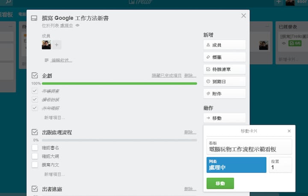Screen dimensions: 308x196
Task: Open the member avatar under 成員
Action: [x=46, y=45]
